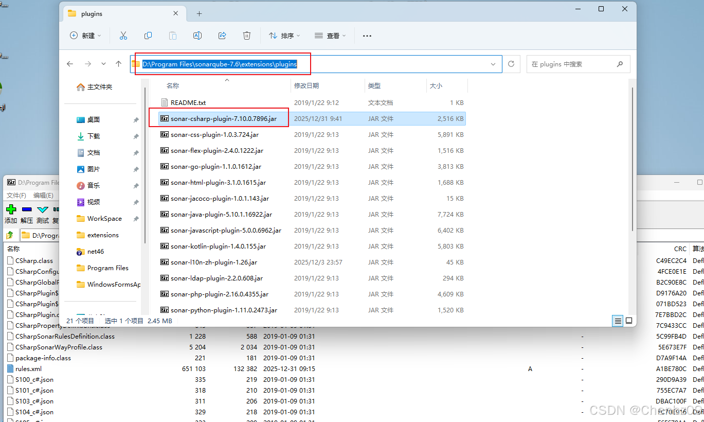Click the search magnifier icon in plugins search
This screenshot has width=704, height=422.
coord(620,64)
